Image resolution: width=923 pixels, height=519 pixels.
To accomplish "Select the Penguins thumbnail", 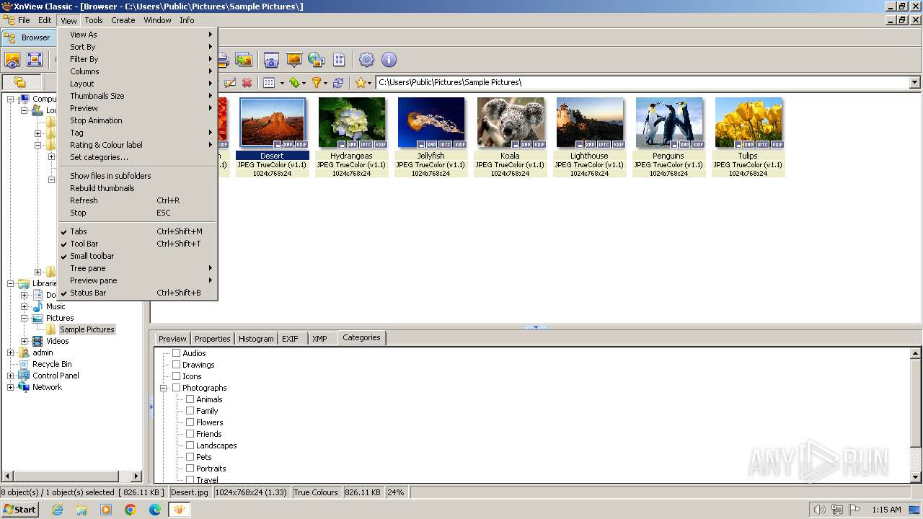I will tap(668, 137).
